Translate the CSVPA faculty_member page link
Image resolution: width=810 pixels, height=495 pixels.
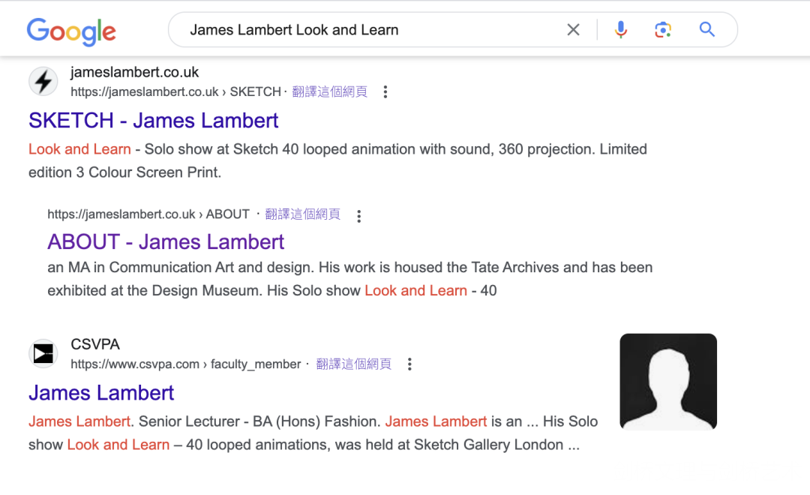click(x=353, y=364)
